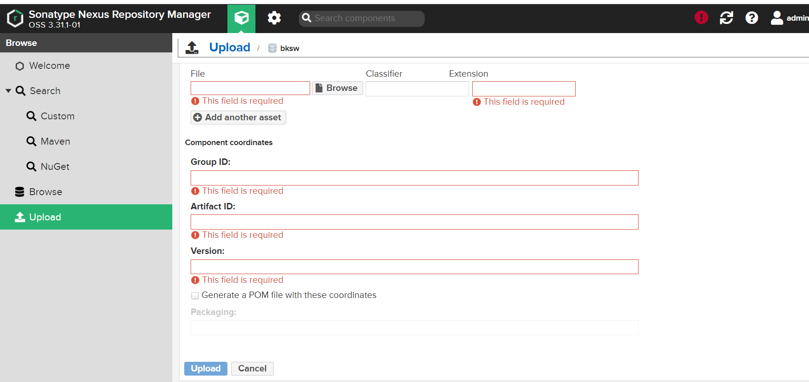Collapse the Search tree node arrow
This screenshot has width=809, height=382.
(x=8, y=91)
